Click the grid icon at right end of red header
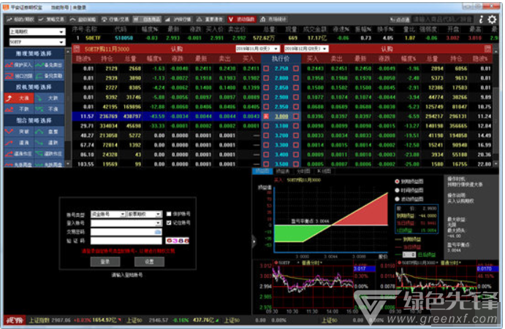505x329 pixels. click(x=487, y=49)
